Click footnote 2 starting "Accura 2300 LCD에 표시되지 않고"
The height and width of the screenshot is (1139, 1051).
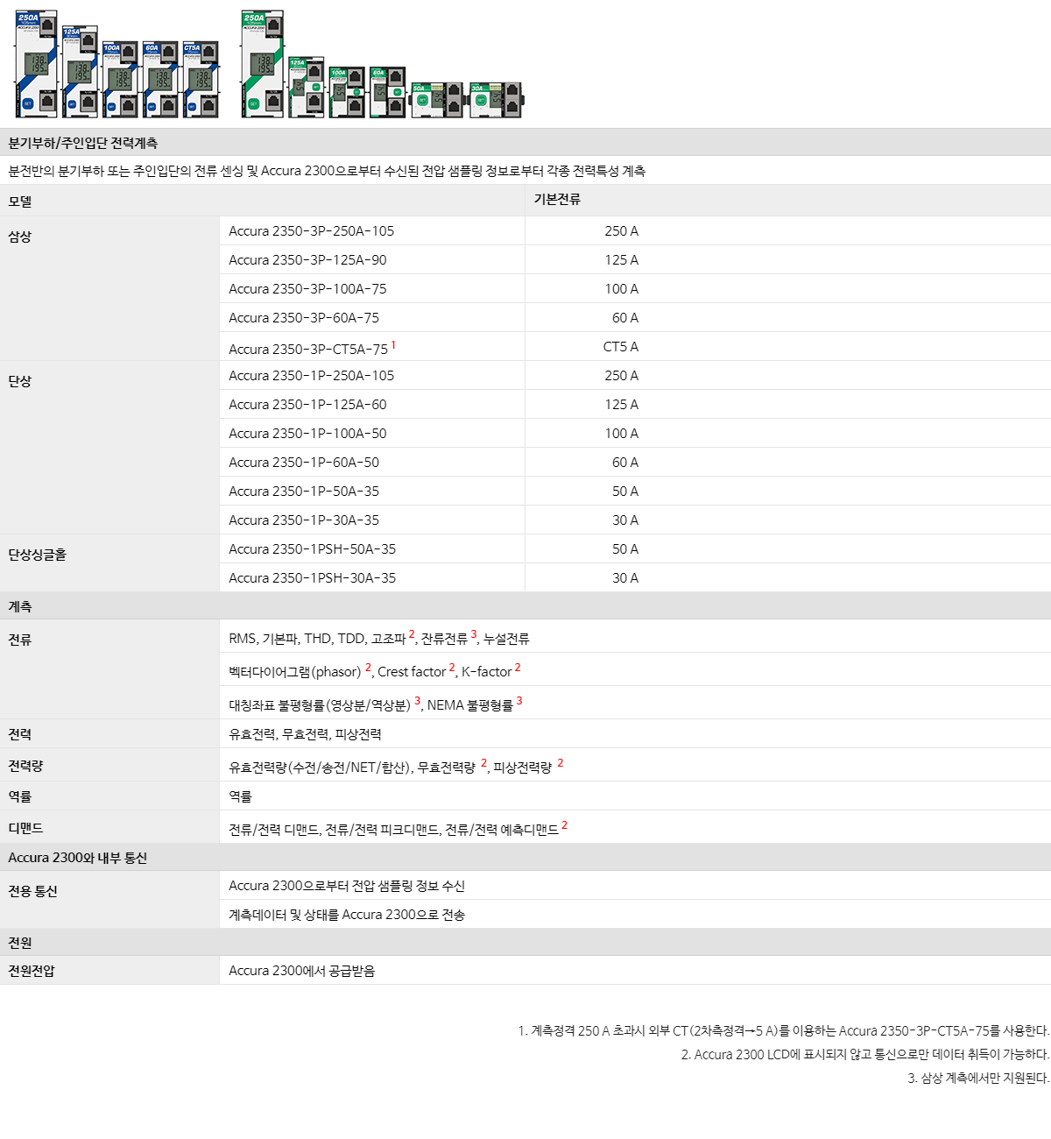click(x=865, y=1055)
